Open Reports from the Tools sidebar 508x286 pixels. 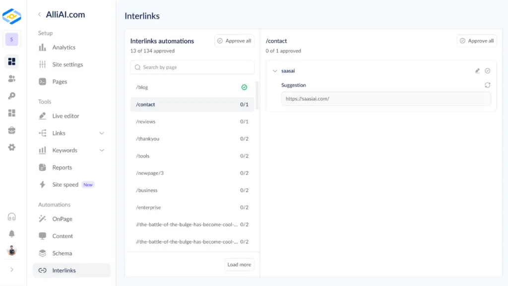(62, 167)
